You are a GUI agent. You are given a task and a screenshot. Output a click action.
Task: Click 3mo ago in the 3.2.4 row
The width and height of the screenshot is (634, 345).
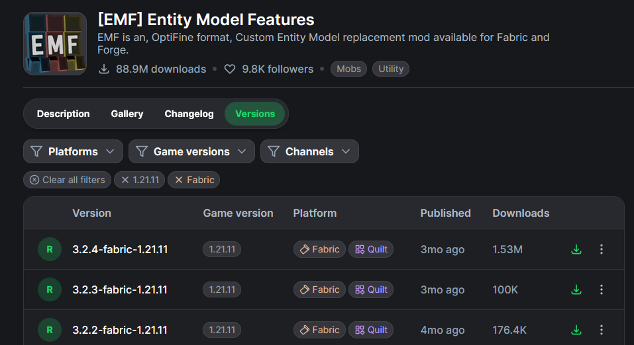coord(443,249)
